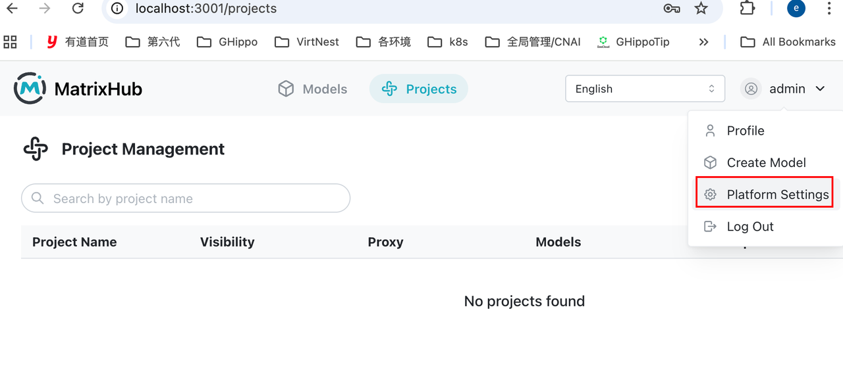
Task: Collapse the admin menu chevron
Action: point(820,89)
